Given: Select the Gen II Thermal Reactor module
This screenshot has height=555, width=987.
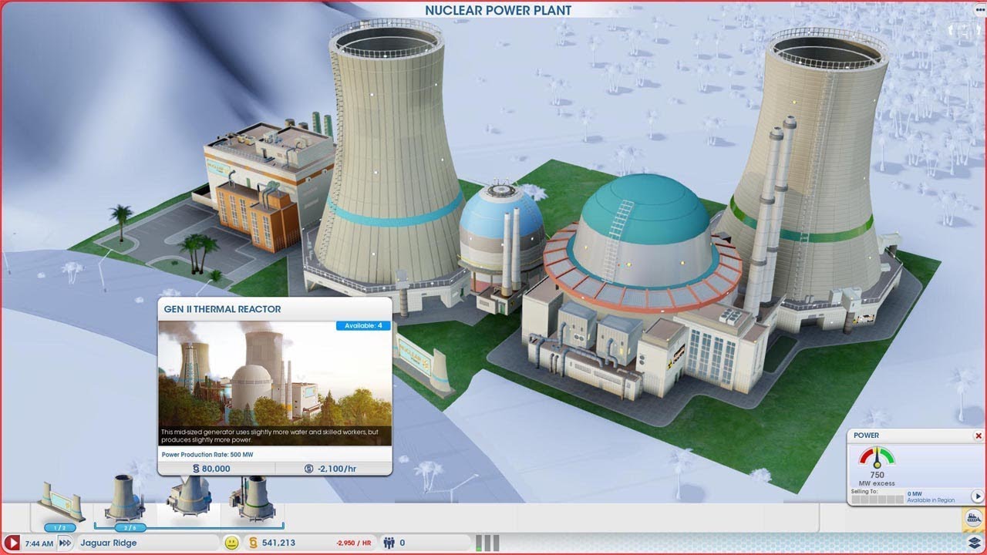Looking at the screenshot, I should 188,495.
